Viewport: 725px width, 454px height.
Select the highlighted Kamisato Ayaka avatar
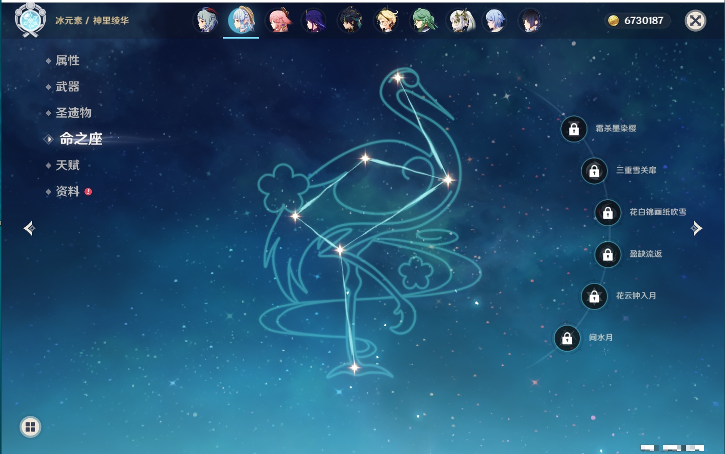pos(241,21)
